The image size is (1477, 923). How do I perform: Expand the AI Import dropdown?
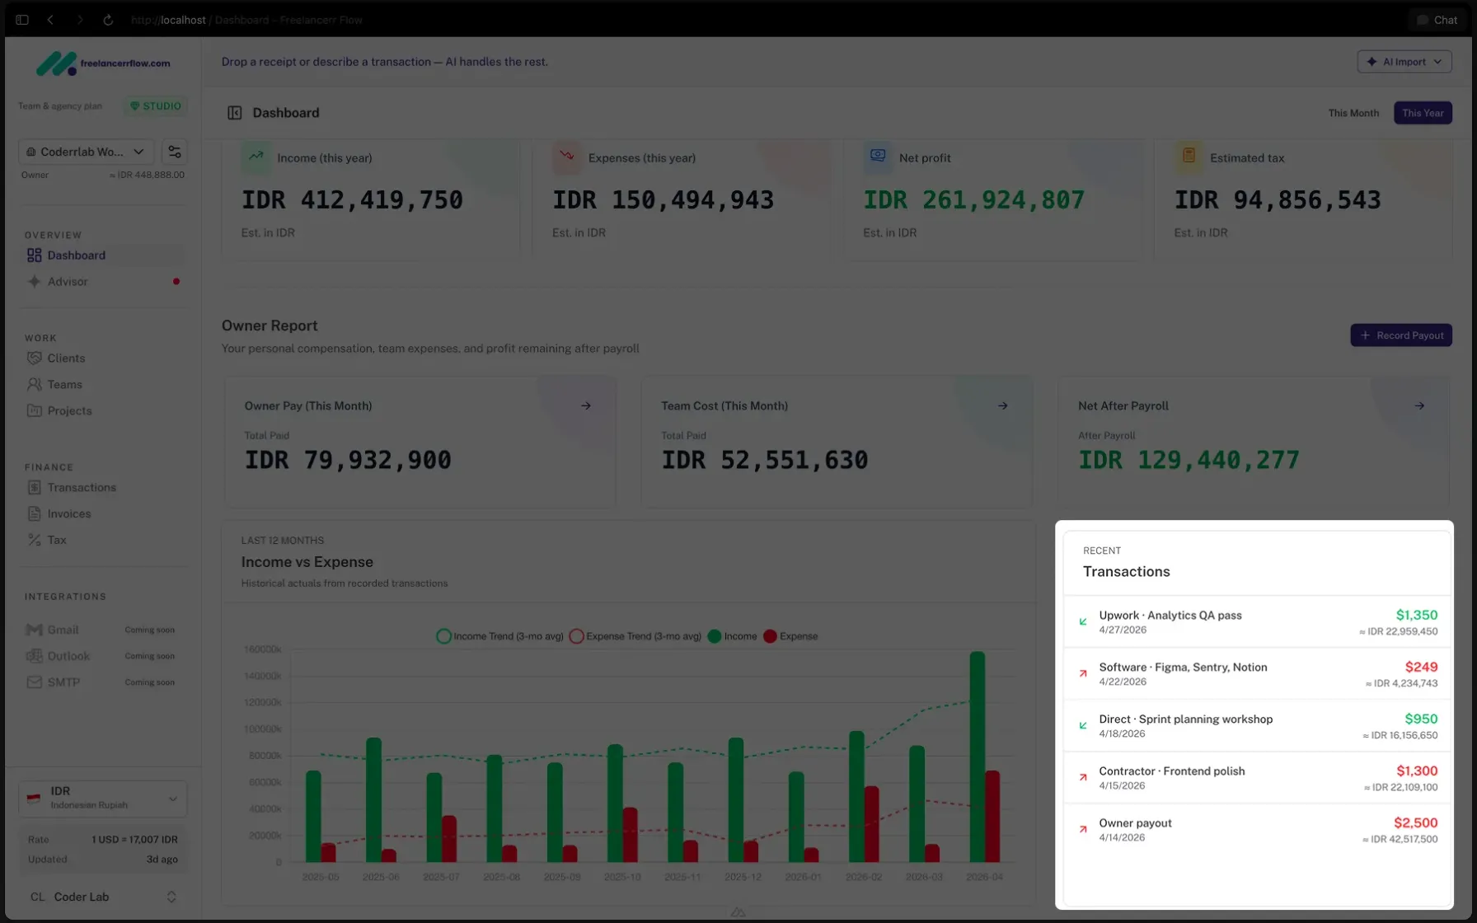[x=1404, y=61]
